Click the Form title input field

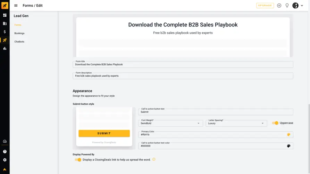click(x=183, y=64)
